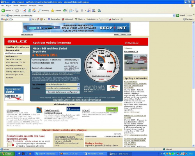
Task: Click the Stop loading icon
Action: [24, 11]
